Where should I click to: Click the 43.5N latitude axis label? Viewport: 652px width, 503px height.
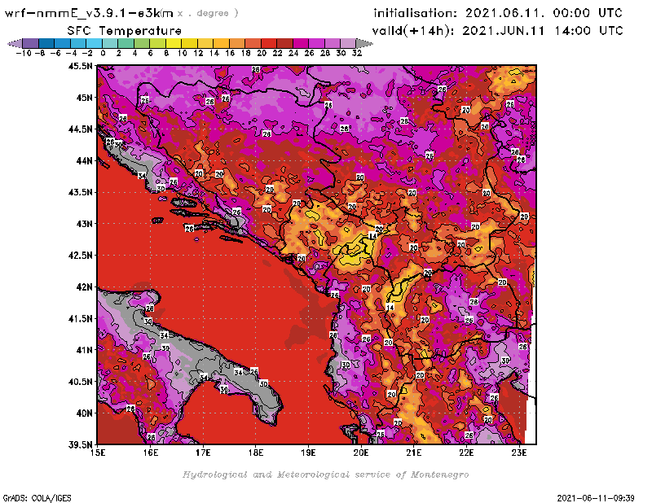click(x=80, y=192)
